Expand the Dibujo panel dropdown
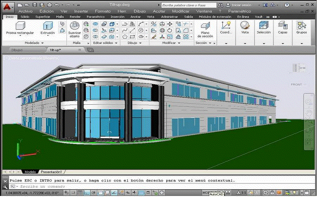The image size is (317, 197). point(134,43)
